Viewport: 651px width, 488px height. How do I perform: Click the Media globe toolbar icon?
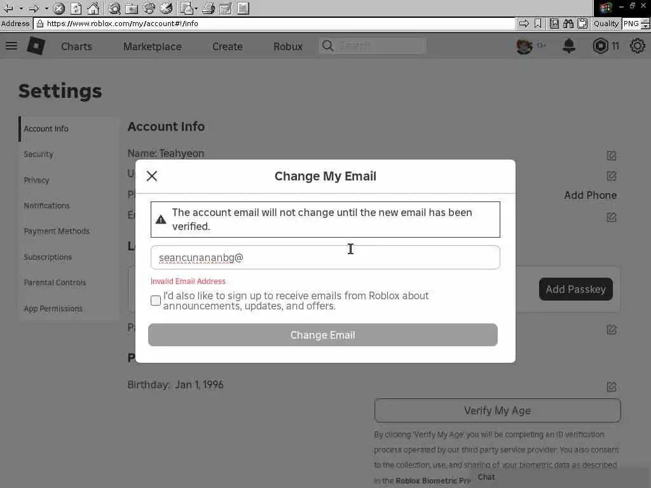tap(149, 8)
